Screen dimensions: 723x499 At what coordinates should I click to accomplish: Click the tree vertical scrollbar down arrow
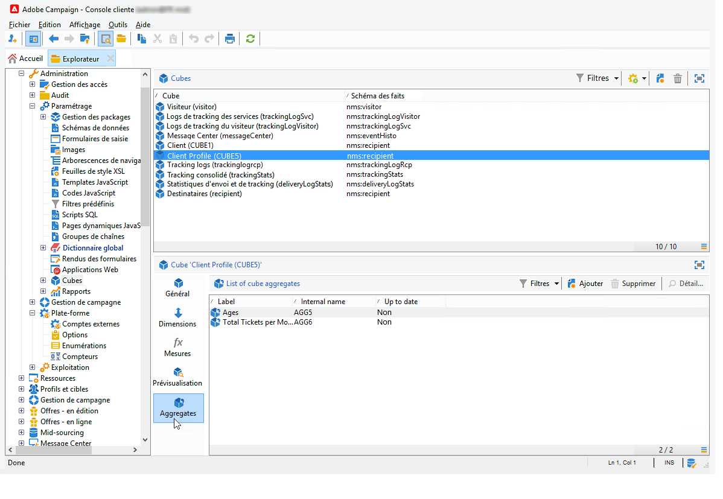145,440
